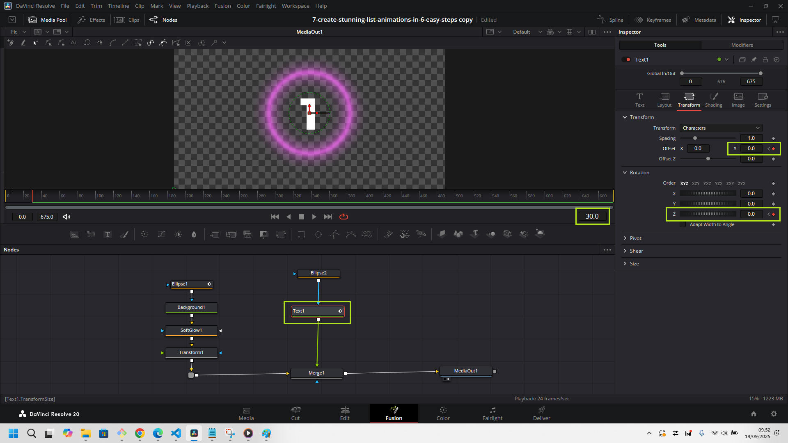
Task: Enable Adapt Width to Angle checkbox
Action: coord(683,224)
